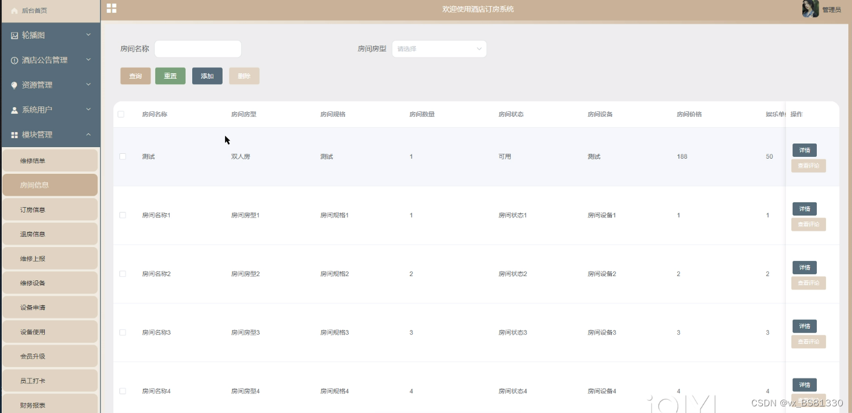This screenshot has height=413, width=852.
Task: Select the 房间信息 menu item
Action: 50,185
